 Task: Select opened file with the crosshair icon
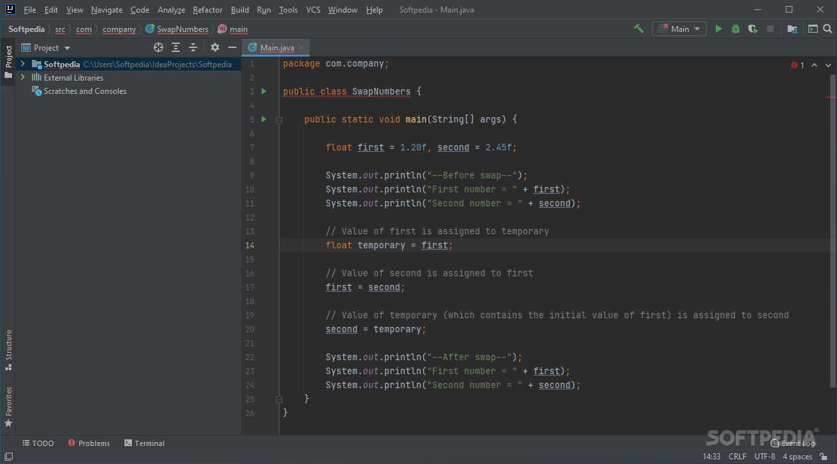tap(158, 47)
